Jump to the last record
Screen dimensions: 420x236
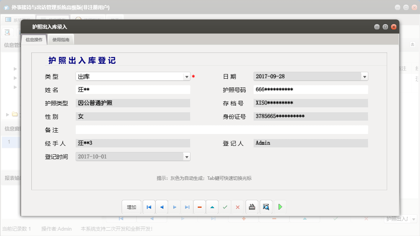click(x=187, y=207)
